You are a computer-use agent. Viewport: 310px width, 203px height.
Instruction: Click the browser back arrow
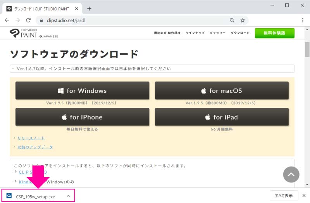[x=7, y=20]
